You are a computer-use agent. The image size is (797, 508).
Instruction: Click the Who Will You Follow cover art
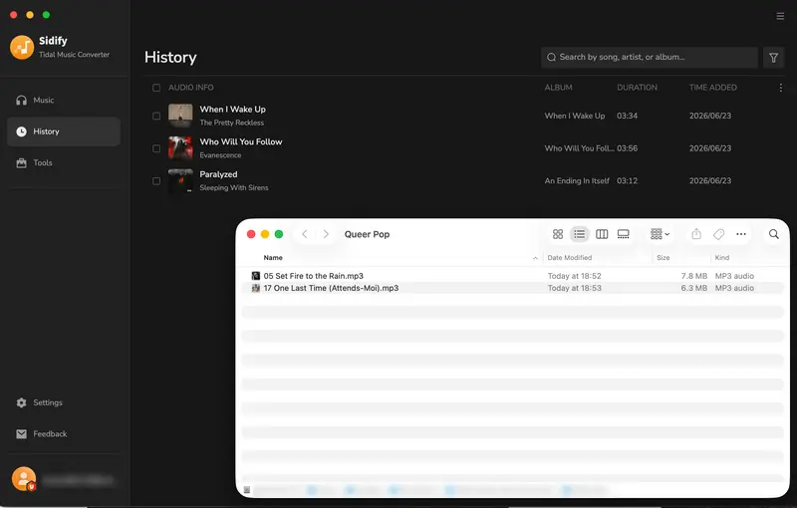(180, 148)
